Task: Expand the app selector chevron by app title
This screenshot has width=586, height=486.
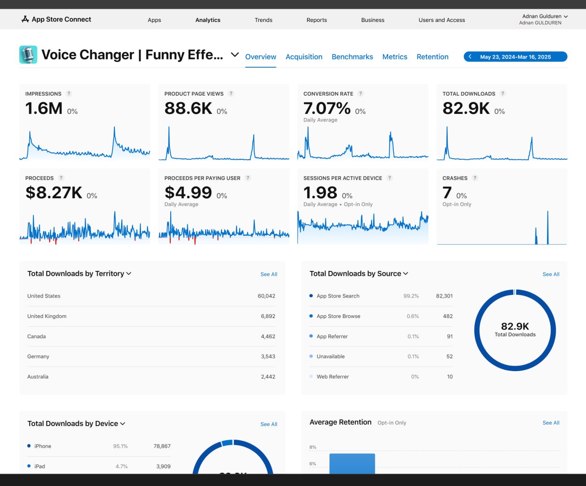Action: pyautogui.click(x=235, y=55)
